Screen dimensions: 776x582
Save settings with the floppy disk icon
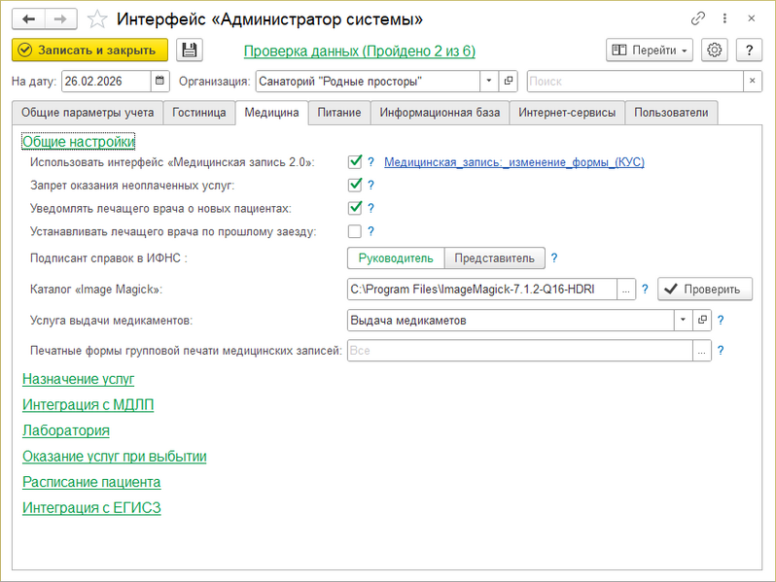coord(189,51)
